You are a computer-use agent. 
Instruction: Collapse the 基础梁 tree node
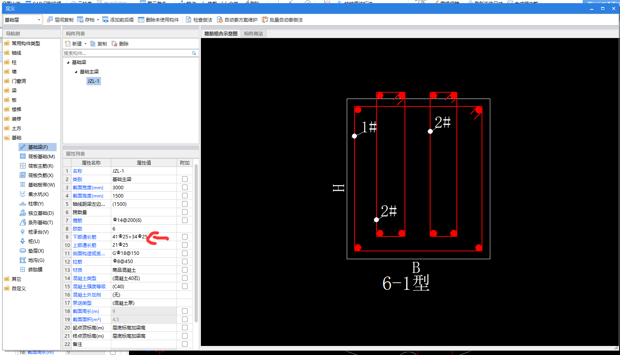[68, 62]
